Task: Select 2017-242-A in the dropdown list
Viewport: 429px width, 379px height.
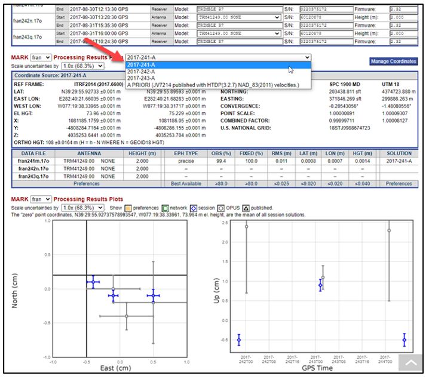Action: coord(218,72)
